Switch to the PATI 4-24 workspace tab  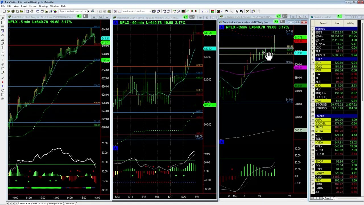[70, 203]
